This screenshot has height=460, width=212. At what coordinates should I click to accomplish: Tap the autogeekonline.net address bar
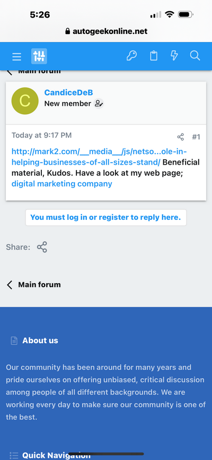click(107, 31)
